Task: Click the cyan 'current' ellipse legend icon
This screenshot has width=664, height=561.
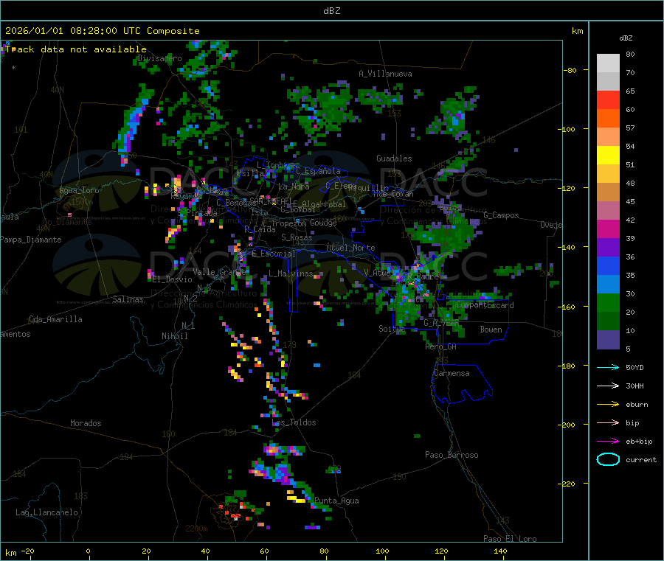Action: coord(608,459)
